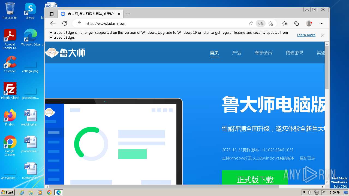
Task: Open the Edge profile avatar
Action: tap(309, 23)
